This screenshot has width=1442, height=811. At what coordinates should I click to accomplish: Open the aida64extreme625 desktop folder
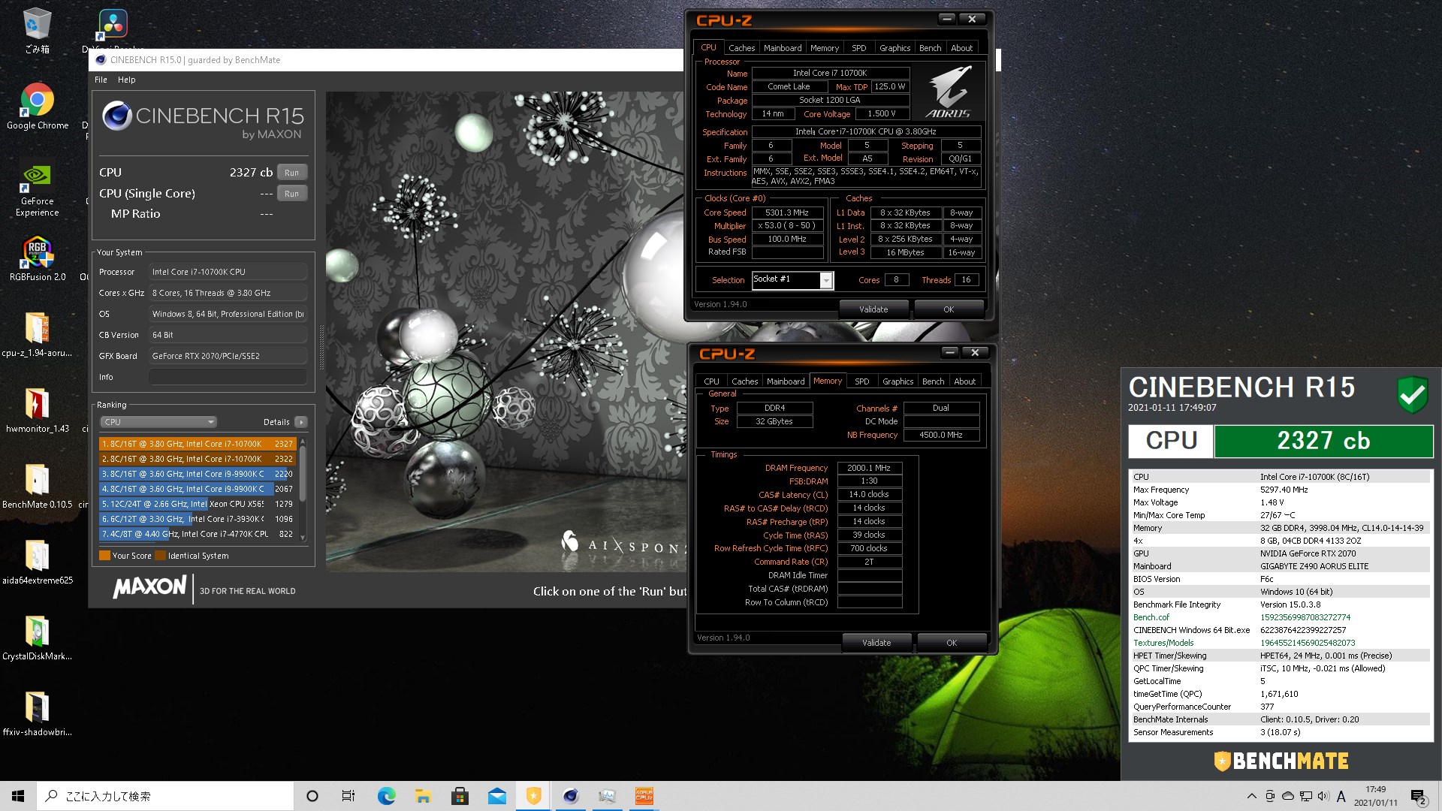click(x=37, y=562)
